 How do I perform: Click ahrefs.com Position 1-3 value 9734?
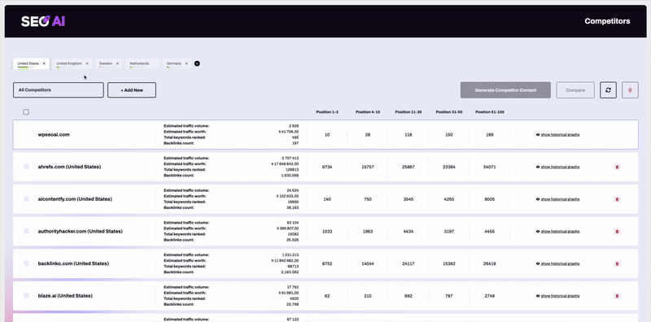click(x=327, y=167)
